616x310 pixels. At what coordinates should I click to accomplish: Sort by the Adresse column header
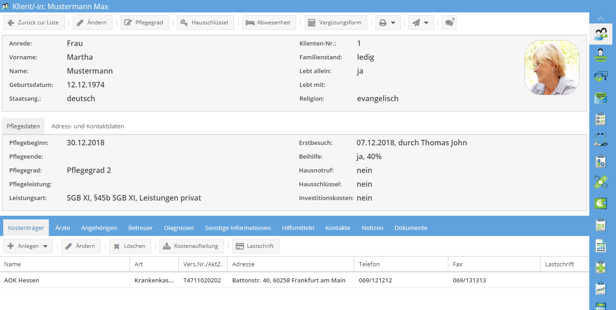(x=291, y=264)
